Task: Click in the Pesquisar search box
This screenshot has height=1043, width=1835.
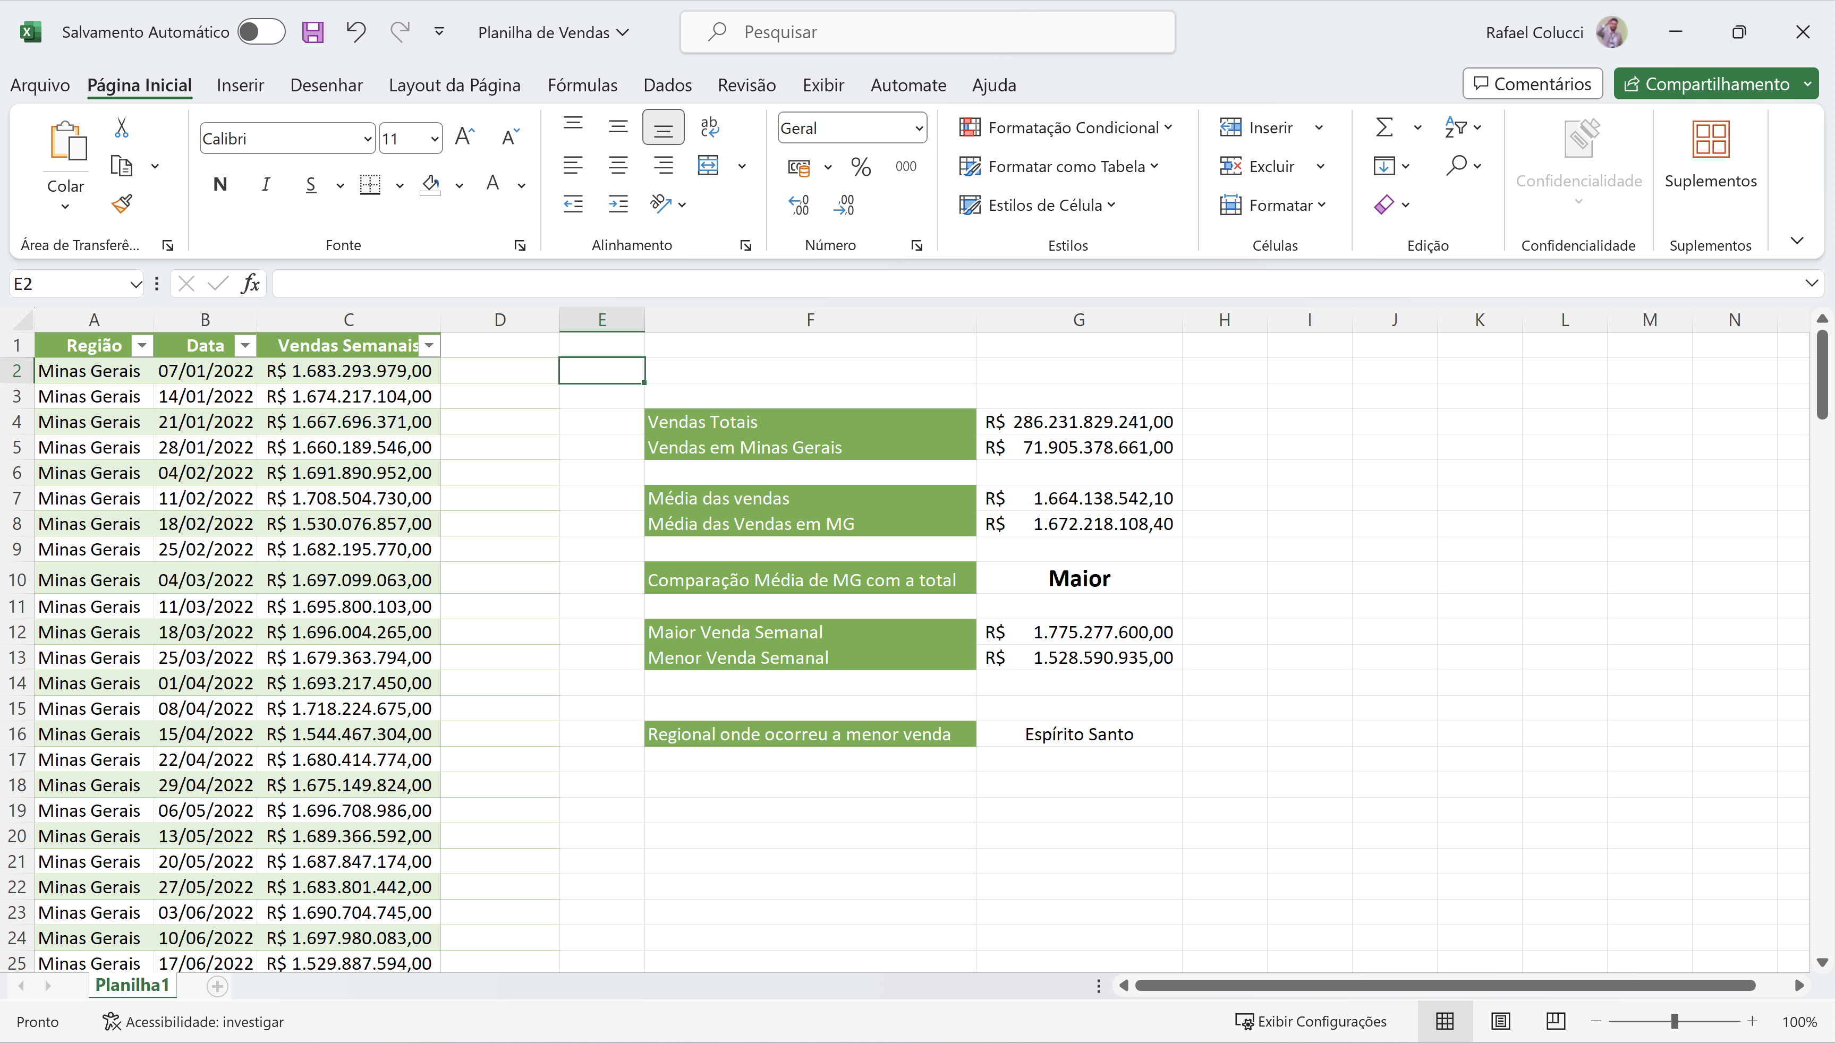Action: pyautogui.click(x=927, y=31)
